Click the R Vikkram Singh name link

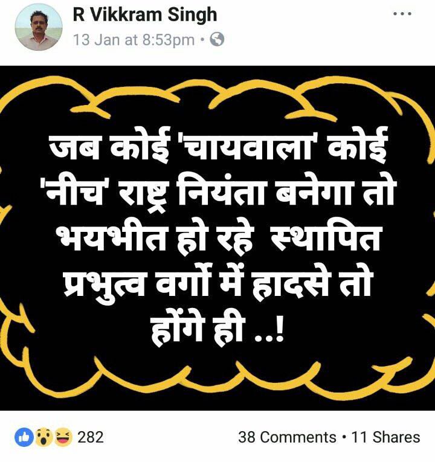coord(145,14)
